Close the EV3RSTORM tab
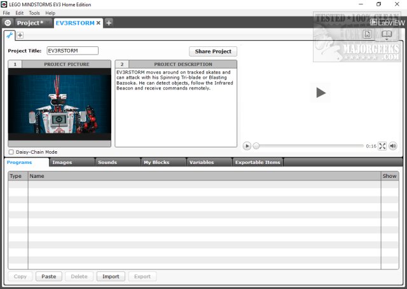The width and height of the screenshot is (407, 289). tap(99, 23)
